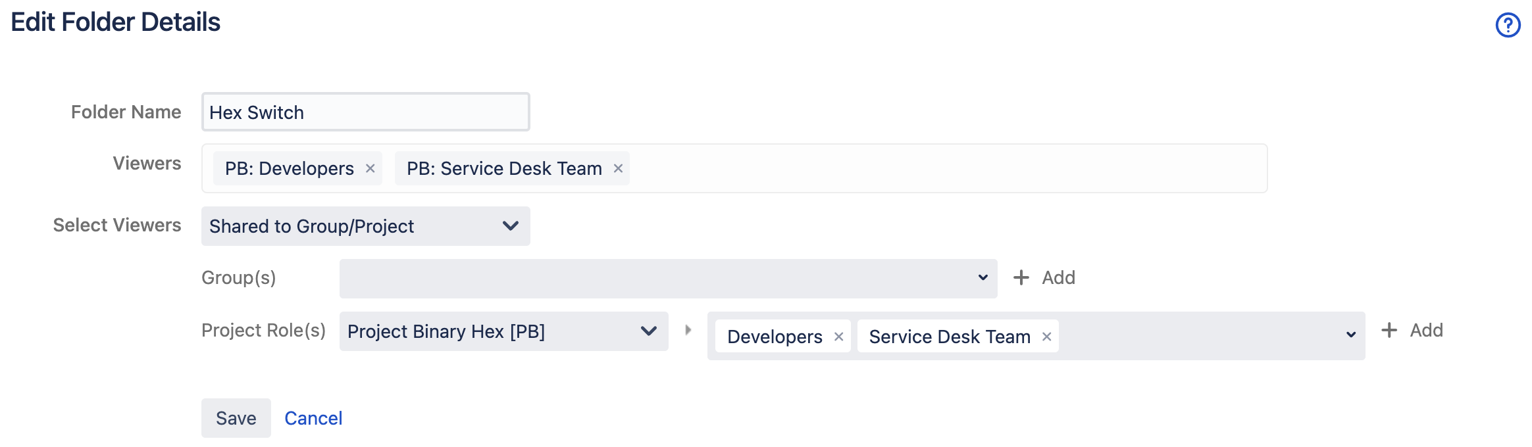Select the PB: Developers viewer tag

(x=289, y=169)
